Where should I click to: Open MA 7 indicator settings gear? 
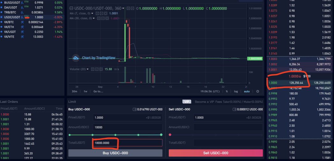pyautogui.click(x=101, y=13)
